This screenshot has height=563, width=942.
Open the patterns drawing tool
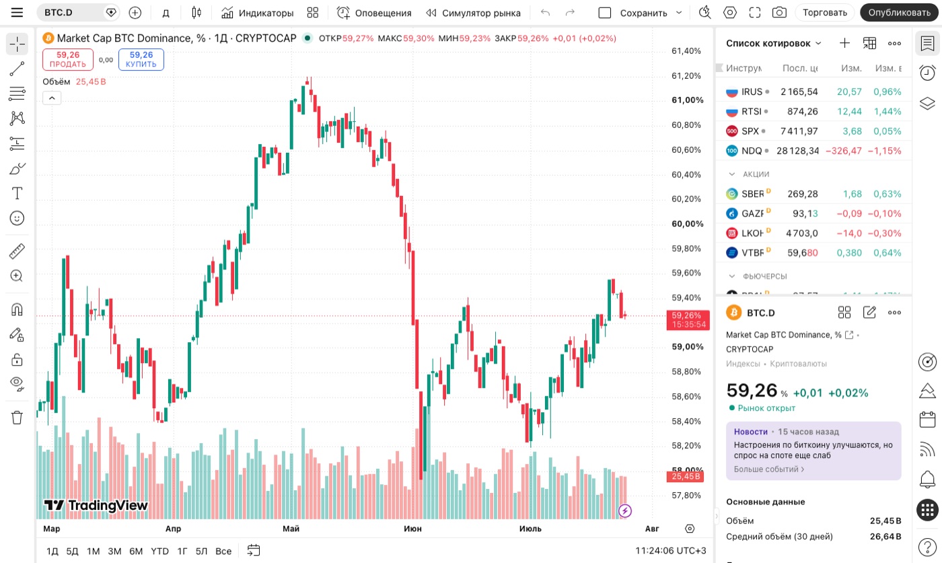(17, 119)
